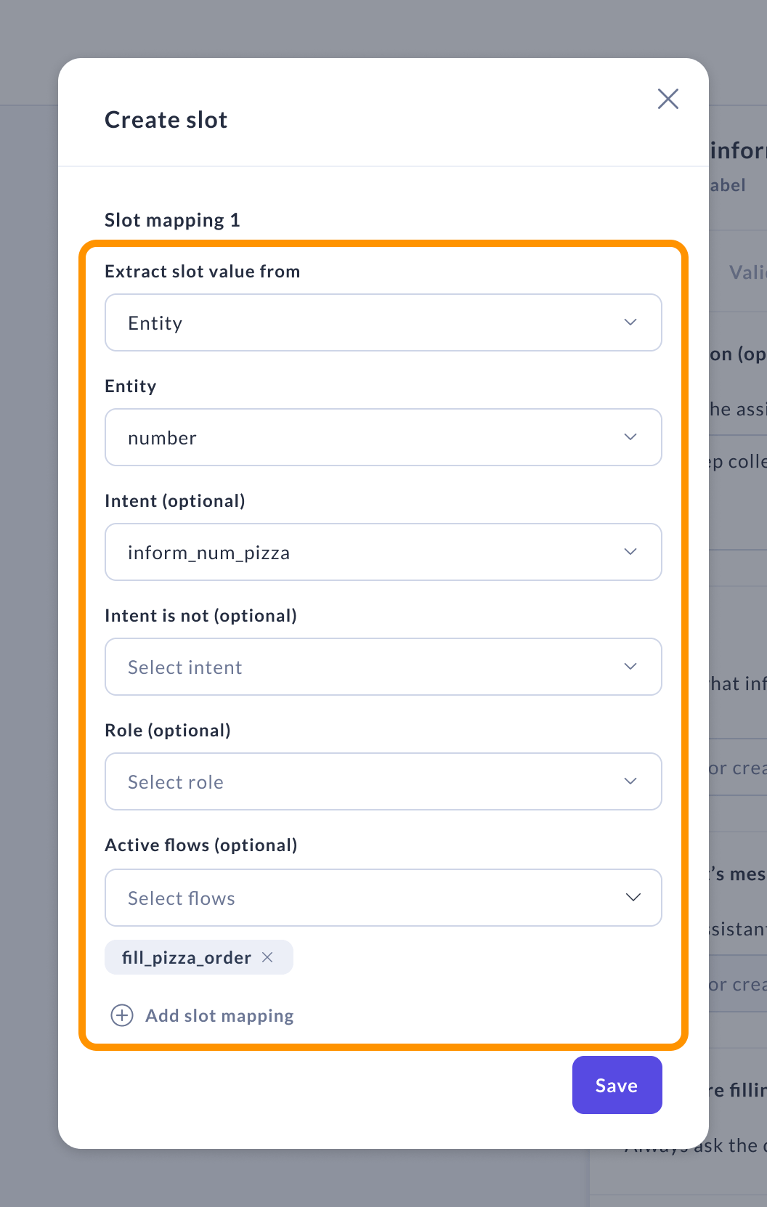This screenshot has width=767, height=1207.
Task: Expand the Intent dropdown showing inform_num_pizza
Action: [363, 552]
